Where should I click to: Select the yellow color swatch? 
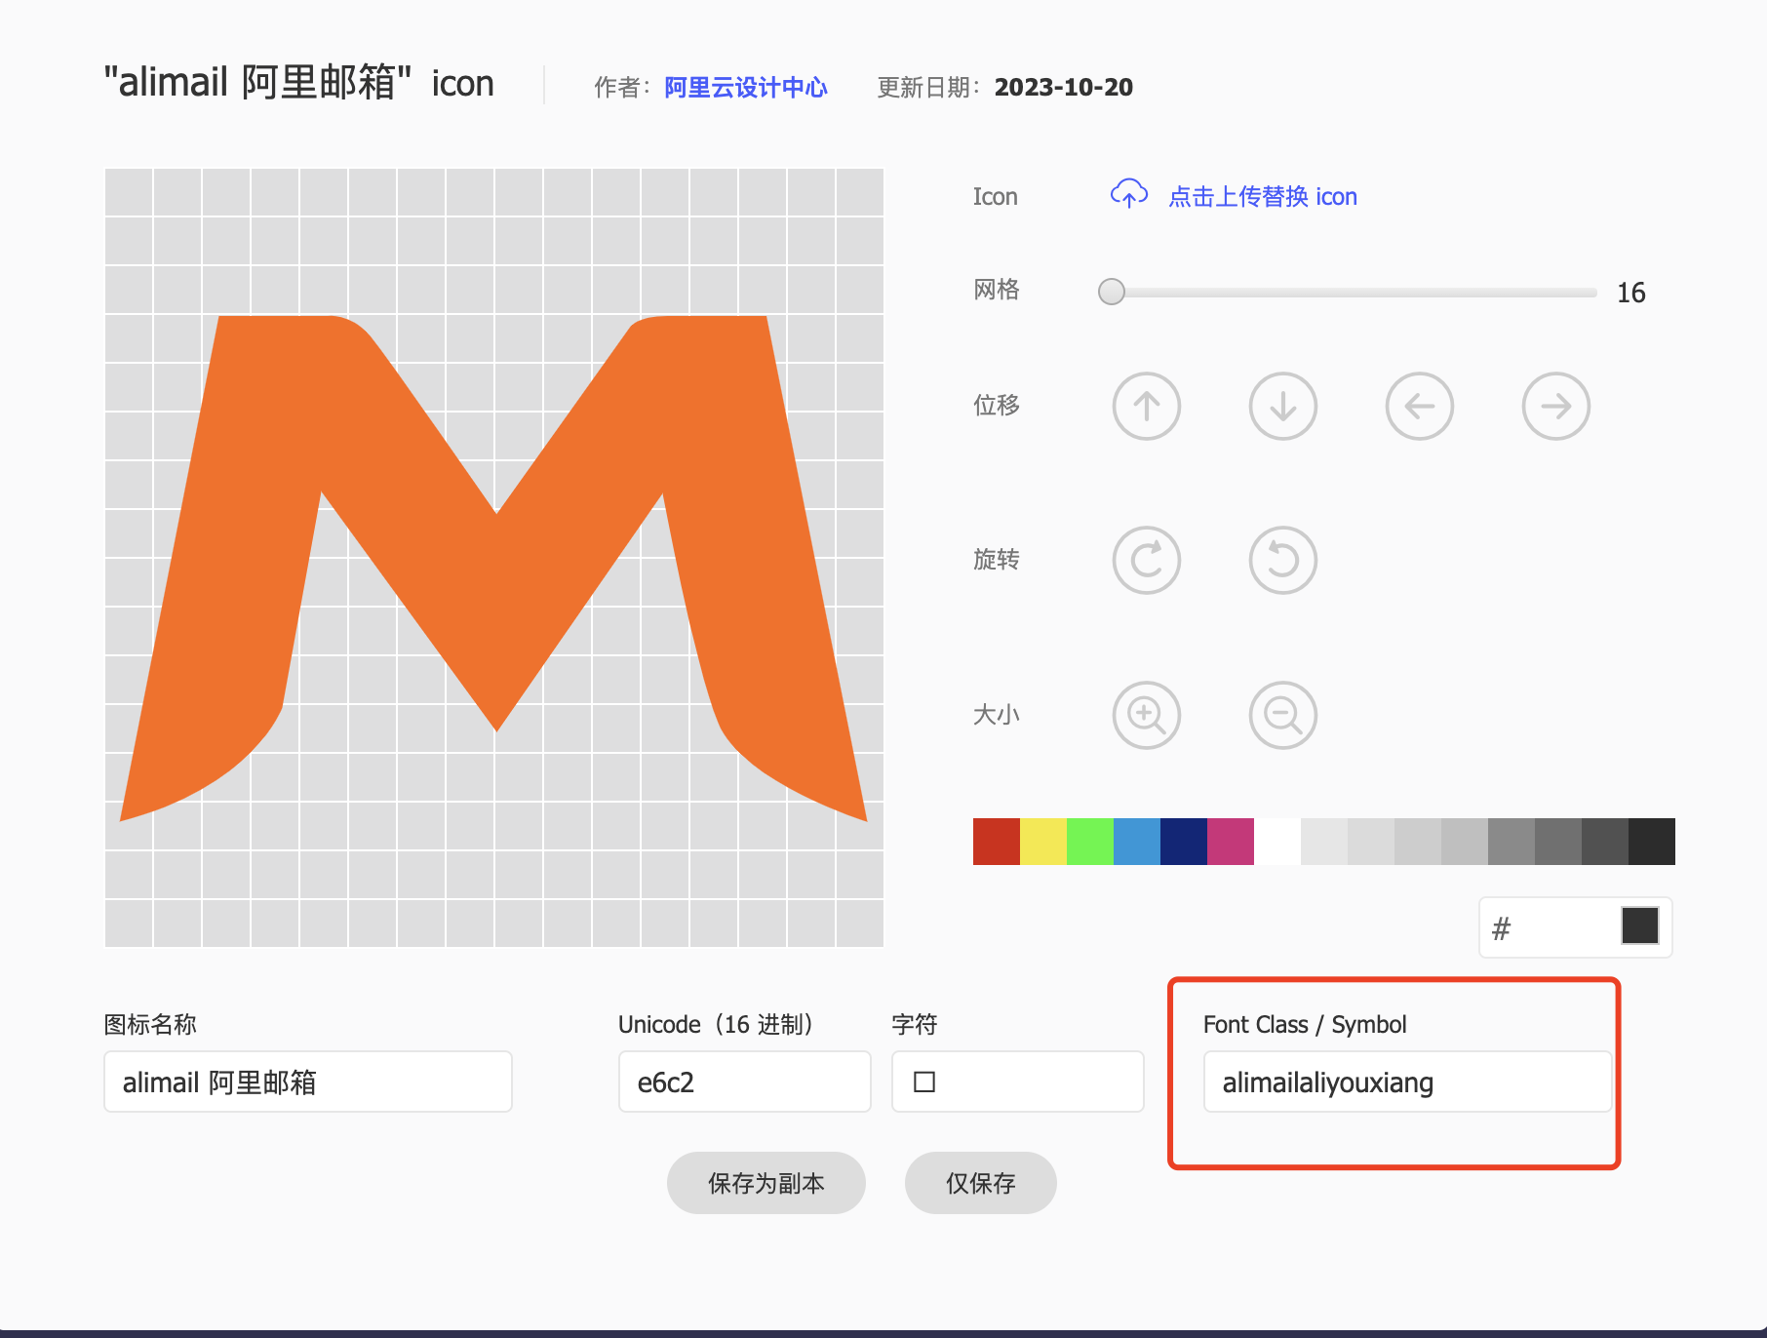click(x=1042, y=841)
